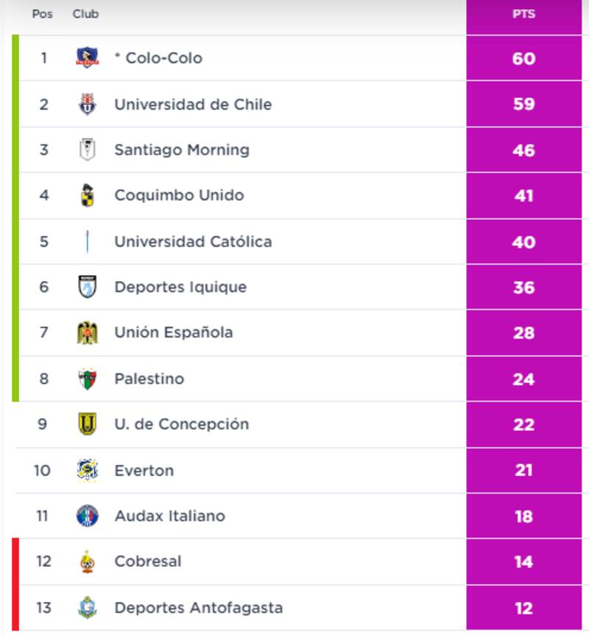Screen dimensions: 589x638
Task: Click the Everton club crest
Action: click(x=87, y=470)
